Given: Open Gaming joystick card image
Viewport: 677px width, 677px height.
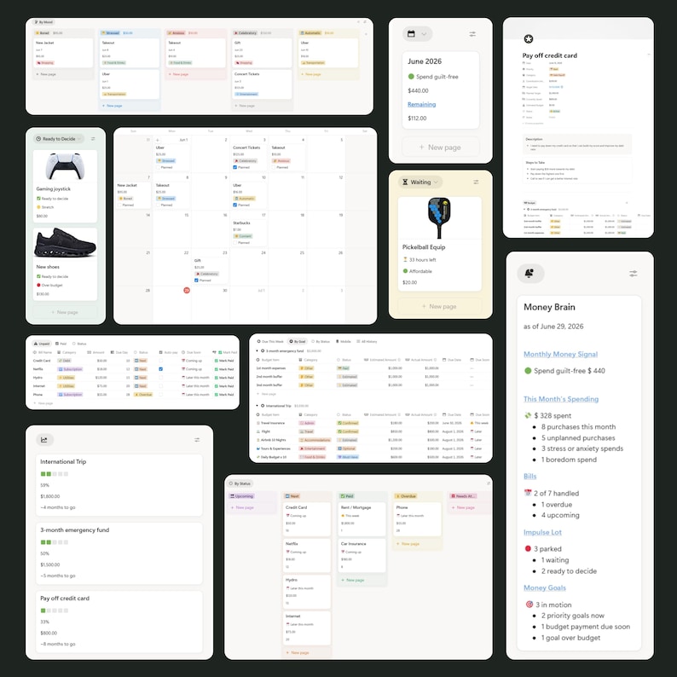Looking at the screenshot, I should pyautogui.click(x=65, y=166).
